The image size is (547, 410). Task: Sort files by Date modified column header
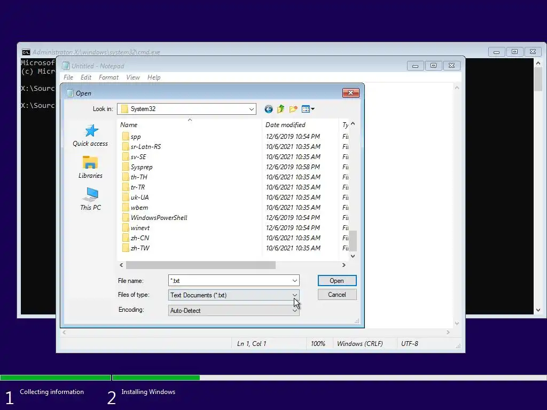pyautogui.click(x=300, y=125)
